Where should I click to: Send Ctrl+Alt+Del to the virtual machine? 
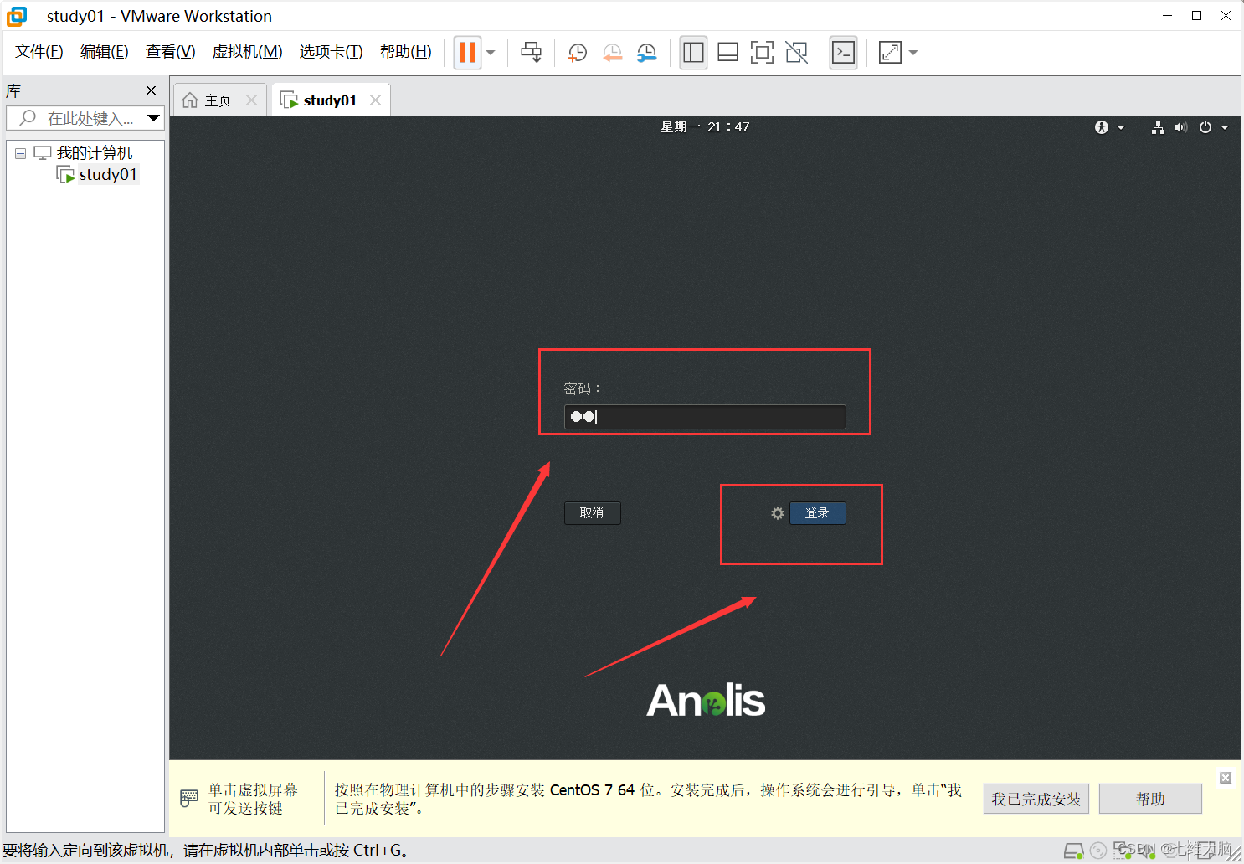tap(532, 53)
